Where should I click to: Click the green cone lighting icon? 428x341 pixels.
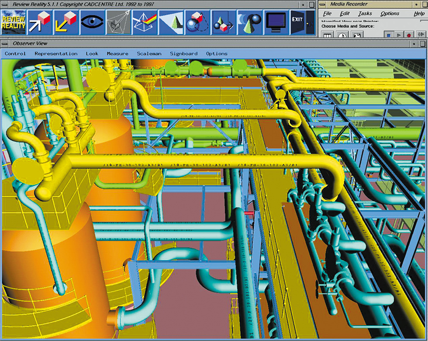click(x=171, y=22)
